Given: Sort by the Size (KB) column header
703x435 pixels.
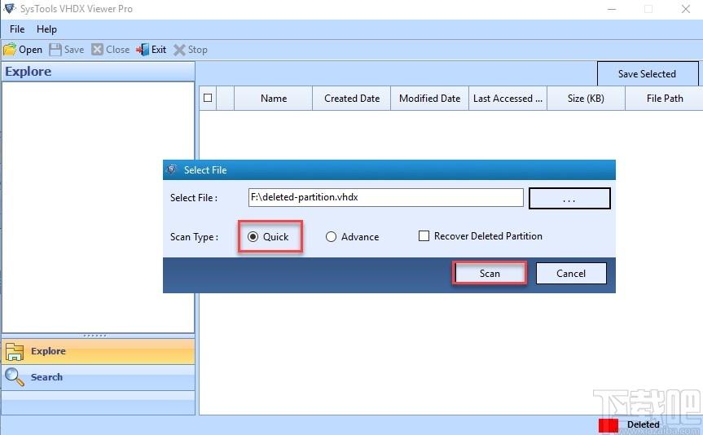Looking at the screenshot, I should point(586,99).
